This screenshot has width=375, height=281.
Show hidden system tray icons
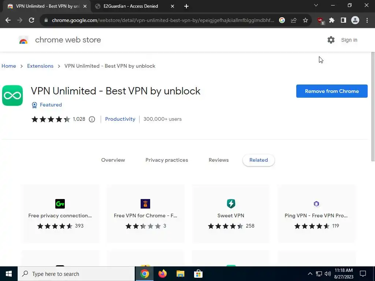tap(310, 274)
